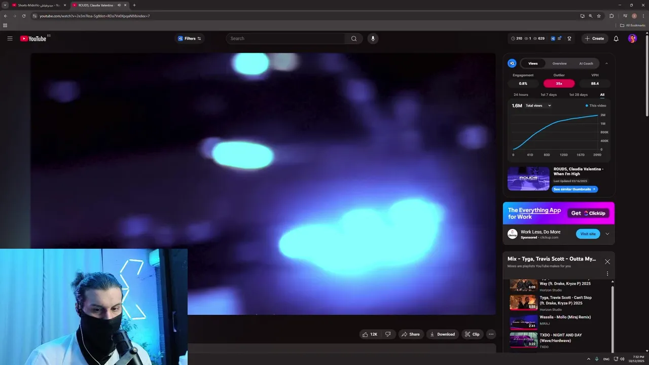Click the Outlier 35x badge

(559, 84)
